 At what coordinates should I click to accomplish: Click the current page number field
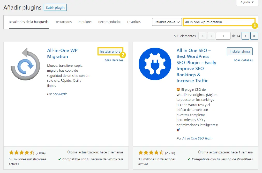[x=223, y=36]
